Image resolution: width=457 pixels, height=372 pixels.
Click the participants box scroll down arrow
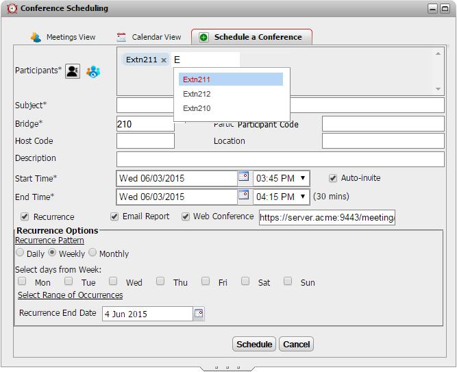[438, 89]
